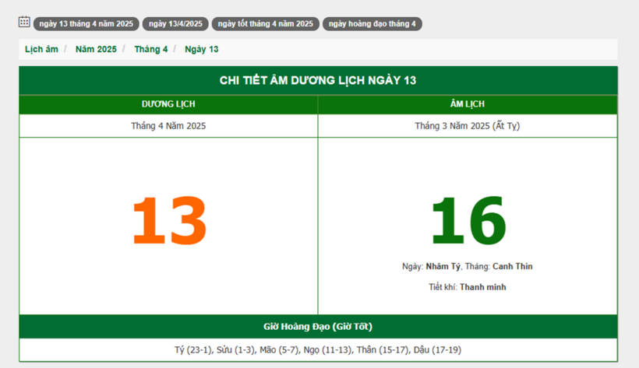Click the "Canh Thìn" month name
The height and width of the screenshot is (368, 639).
(512, 266)
